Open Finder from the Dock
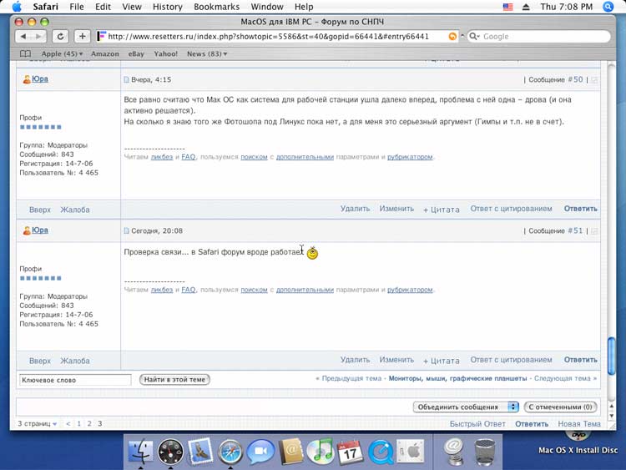626x470 pixels. [140, 452]
